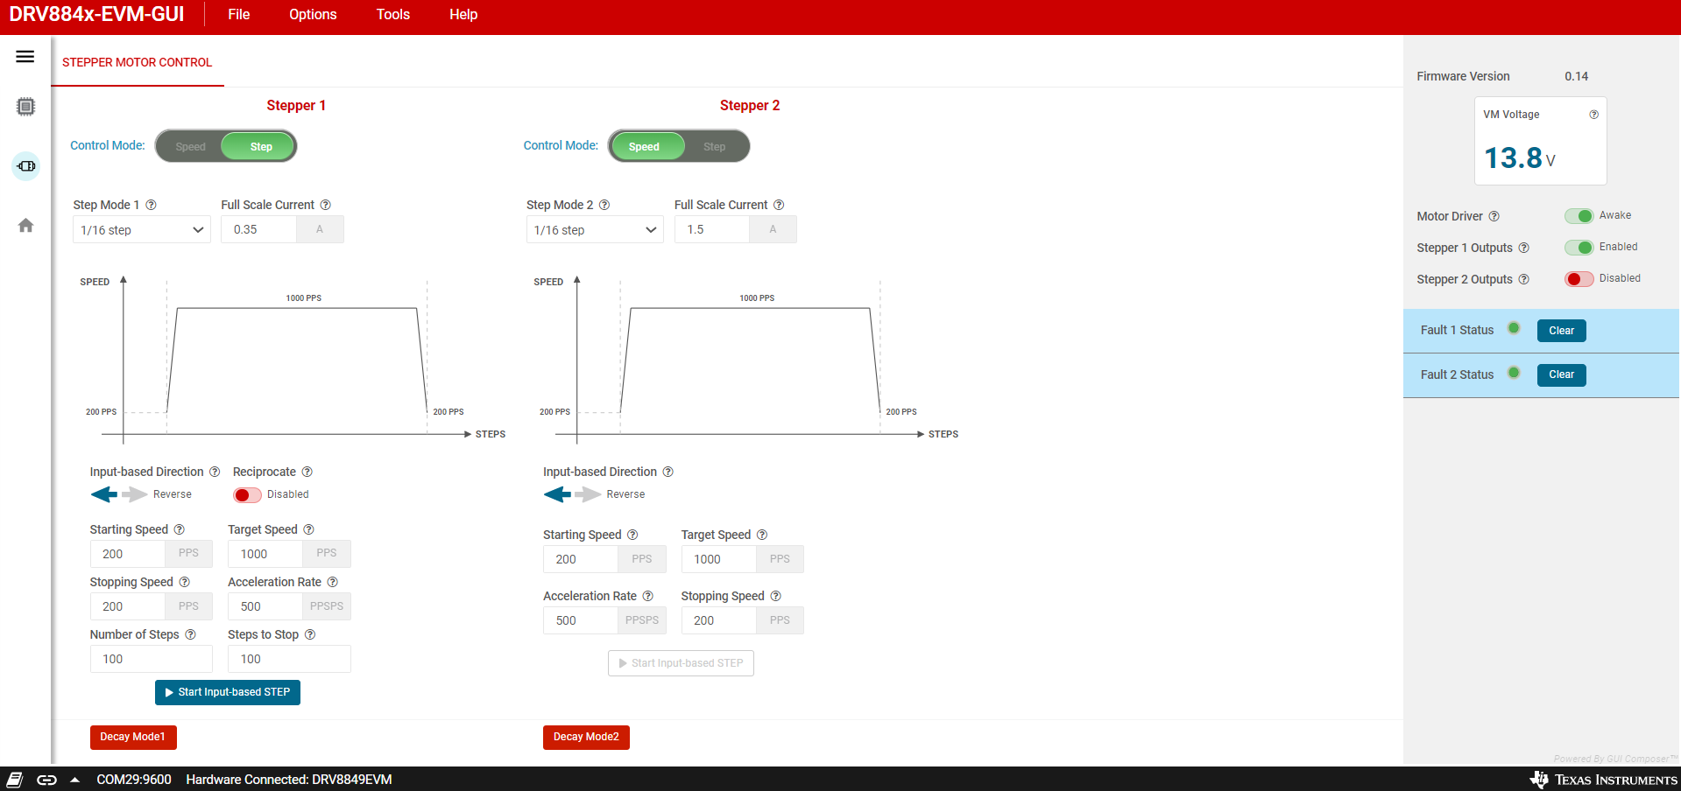Viewport: 1681px width, 791px height.
Task: Click the log document icon in status bar
Action: 15,780
